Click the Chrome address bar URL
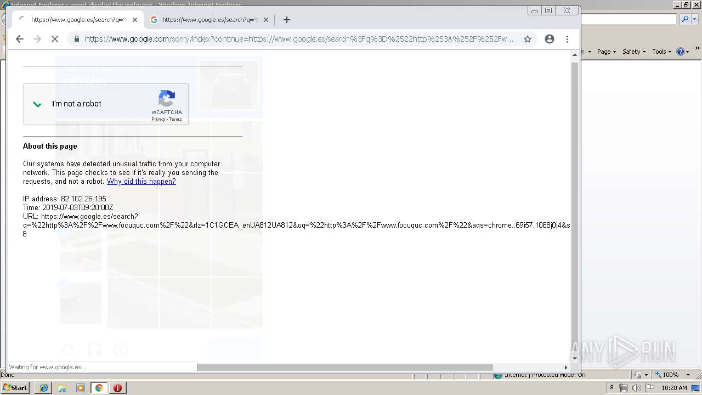 pos(299,39)
